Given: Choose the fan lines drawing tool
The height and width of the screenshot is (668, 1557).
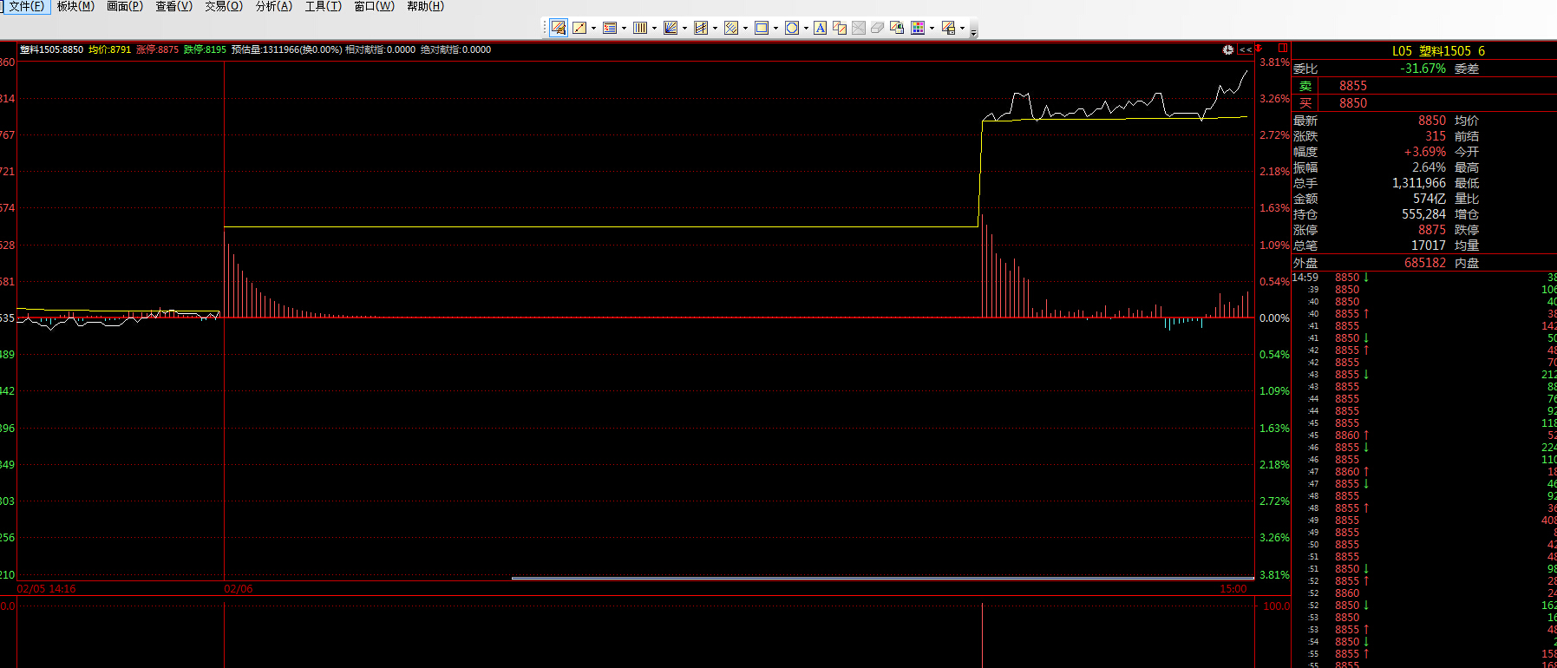Looking at the screenshot, I should click(670, 28).
